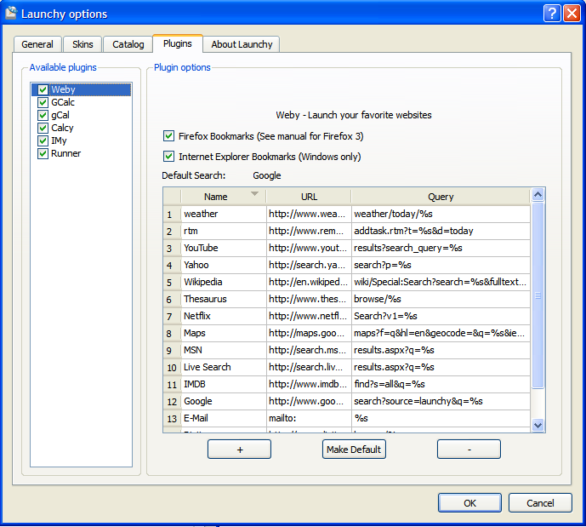Image resolution: width=586 pixels, height=527 pixels.
Task: Select the GCalc entry in the plugin list
Action: point(63,102)
